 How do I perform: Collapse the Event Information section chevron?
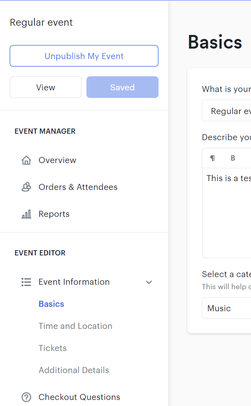[149, 282]
